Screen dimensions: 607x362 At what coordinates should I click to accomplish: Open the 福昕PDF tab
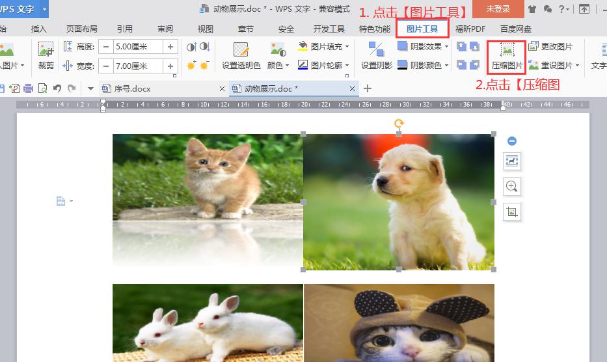(470, 29)
